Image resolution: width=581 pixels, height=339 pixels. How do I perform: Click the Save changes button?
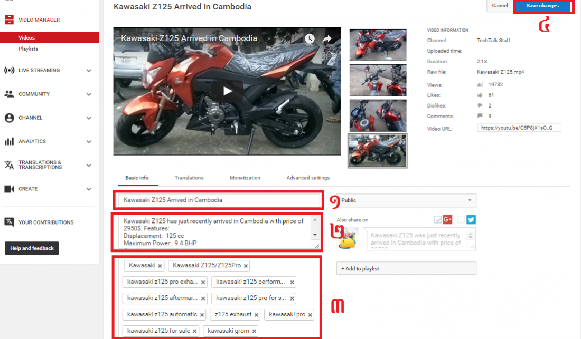[x=542, y=6]
